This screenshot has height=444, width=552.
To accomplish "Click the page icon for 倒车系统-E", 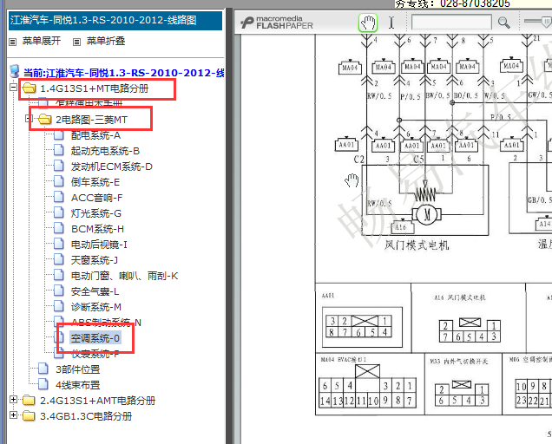I will coord(58,181).
